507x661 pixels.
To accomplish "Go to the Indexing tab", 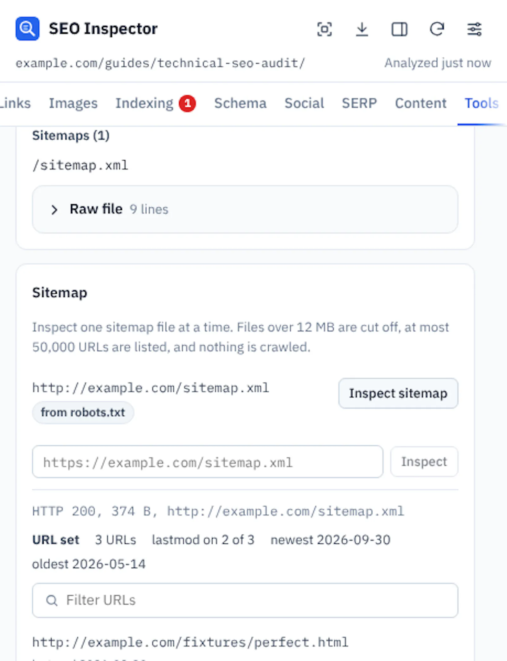I will point(144,103).
